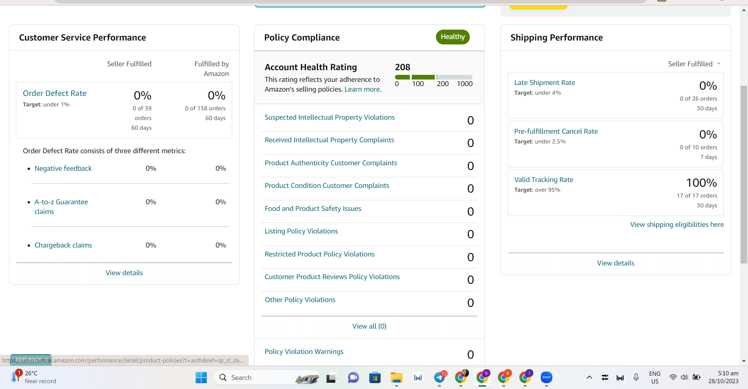Viewport: 748px width, 389px height.
Task: Switch to Chrome with dark purple I profile
Action: pos(525,377)
